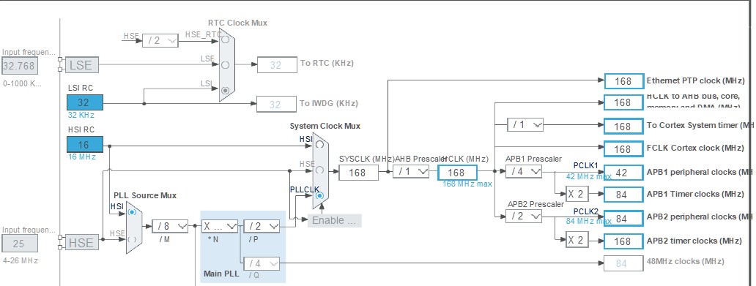Open the Cortex System timer divider dropdown
Viewport: 756px width, 286px height.
point(525,124)
